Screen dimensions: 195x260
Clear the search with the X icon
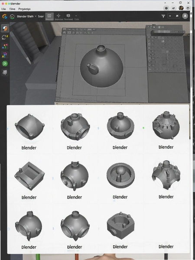[177, 16]
